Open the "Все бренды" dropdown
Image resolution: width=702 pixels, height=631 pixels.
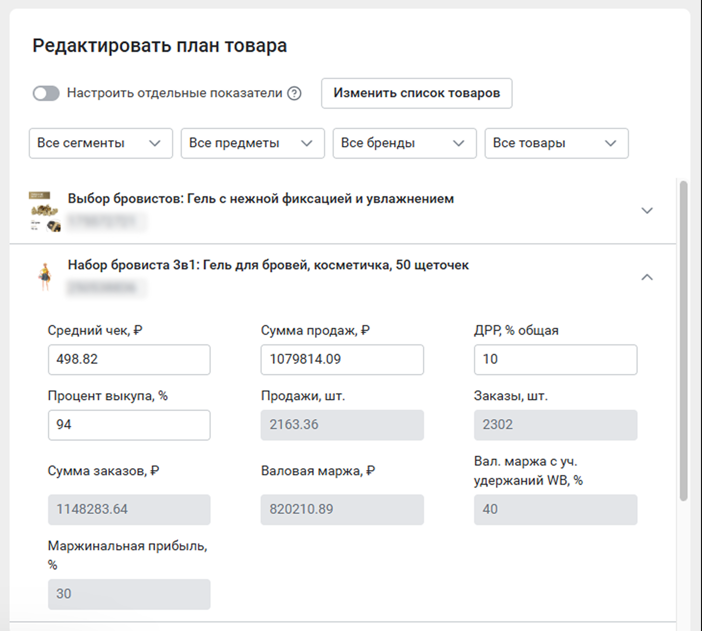404,143
